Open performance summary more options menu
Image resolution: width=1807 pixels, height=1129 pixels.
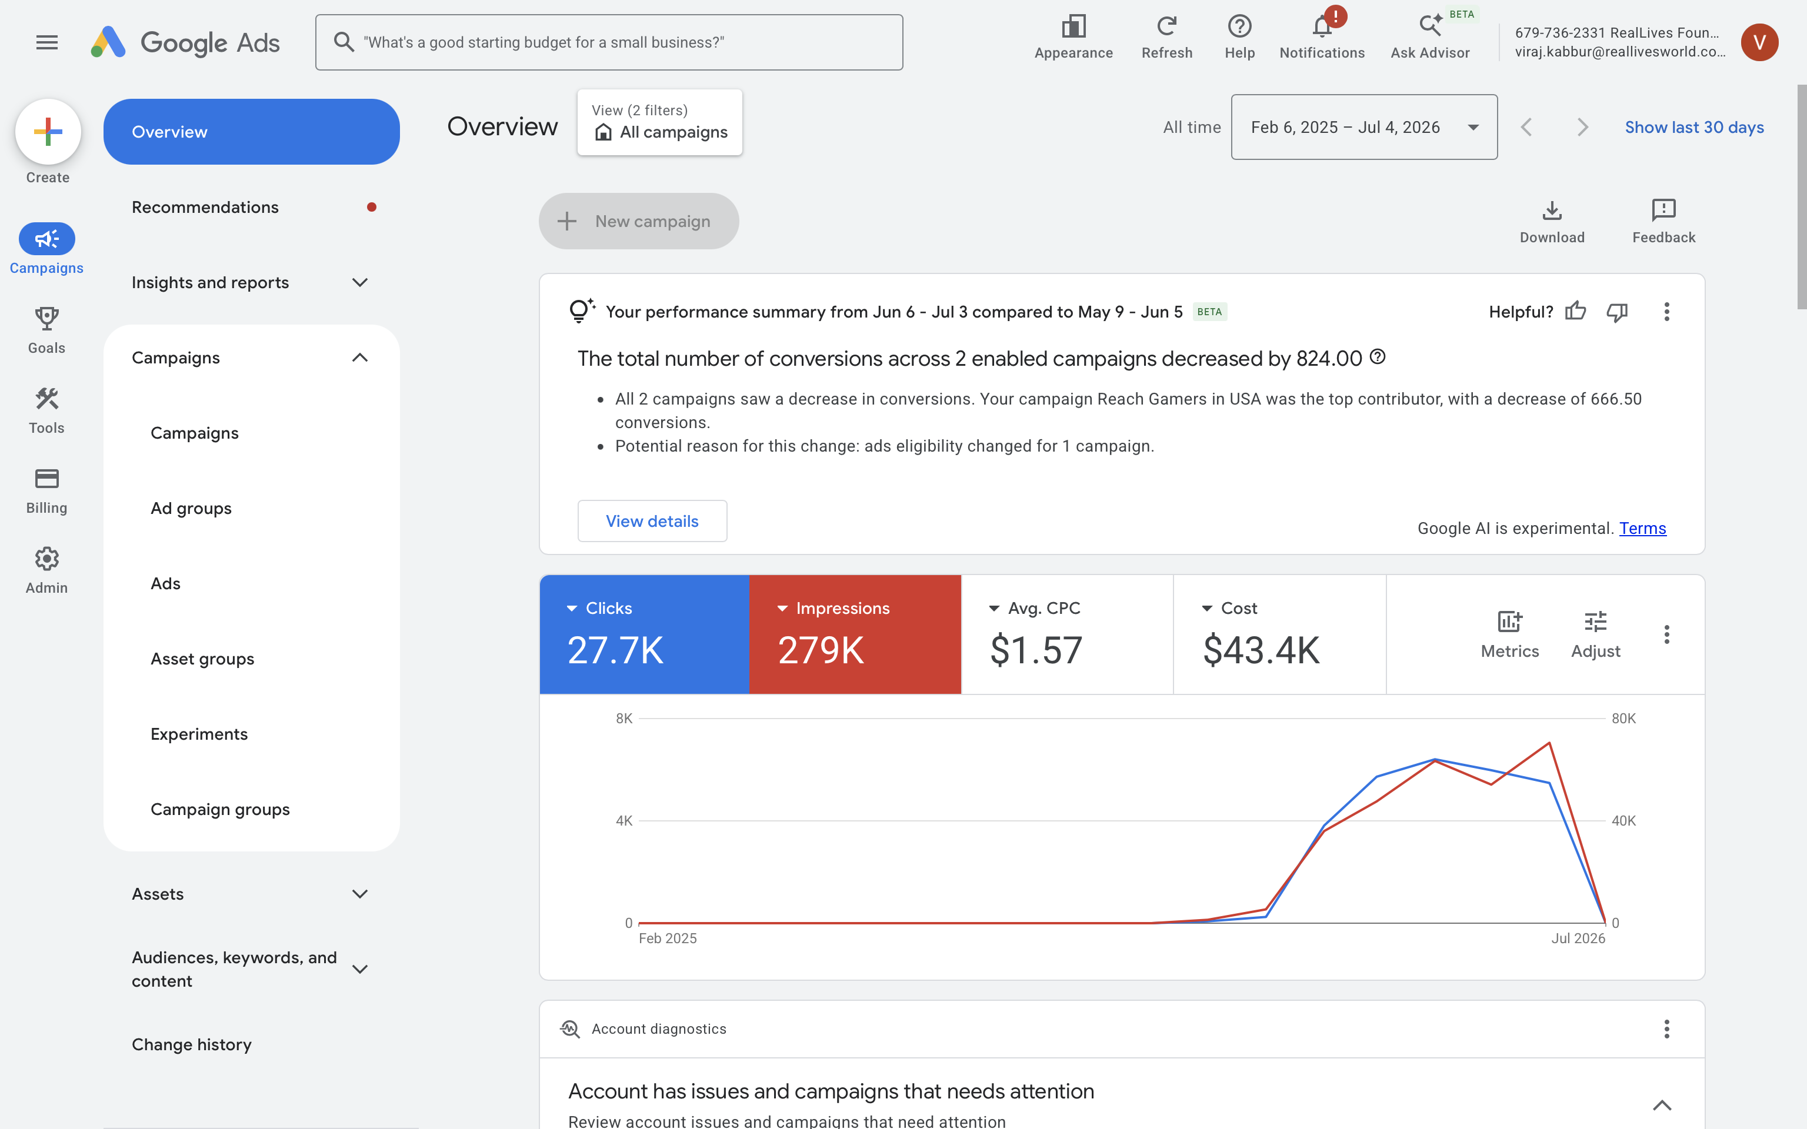1666,312
